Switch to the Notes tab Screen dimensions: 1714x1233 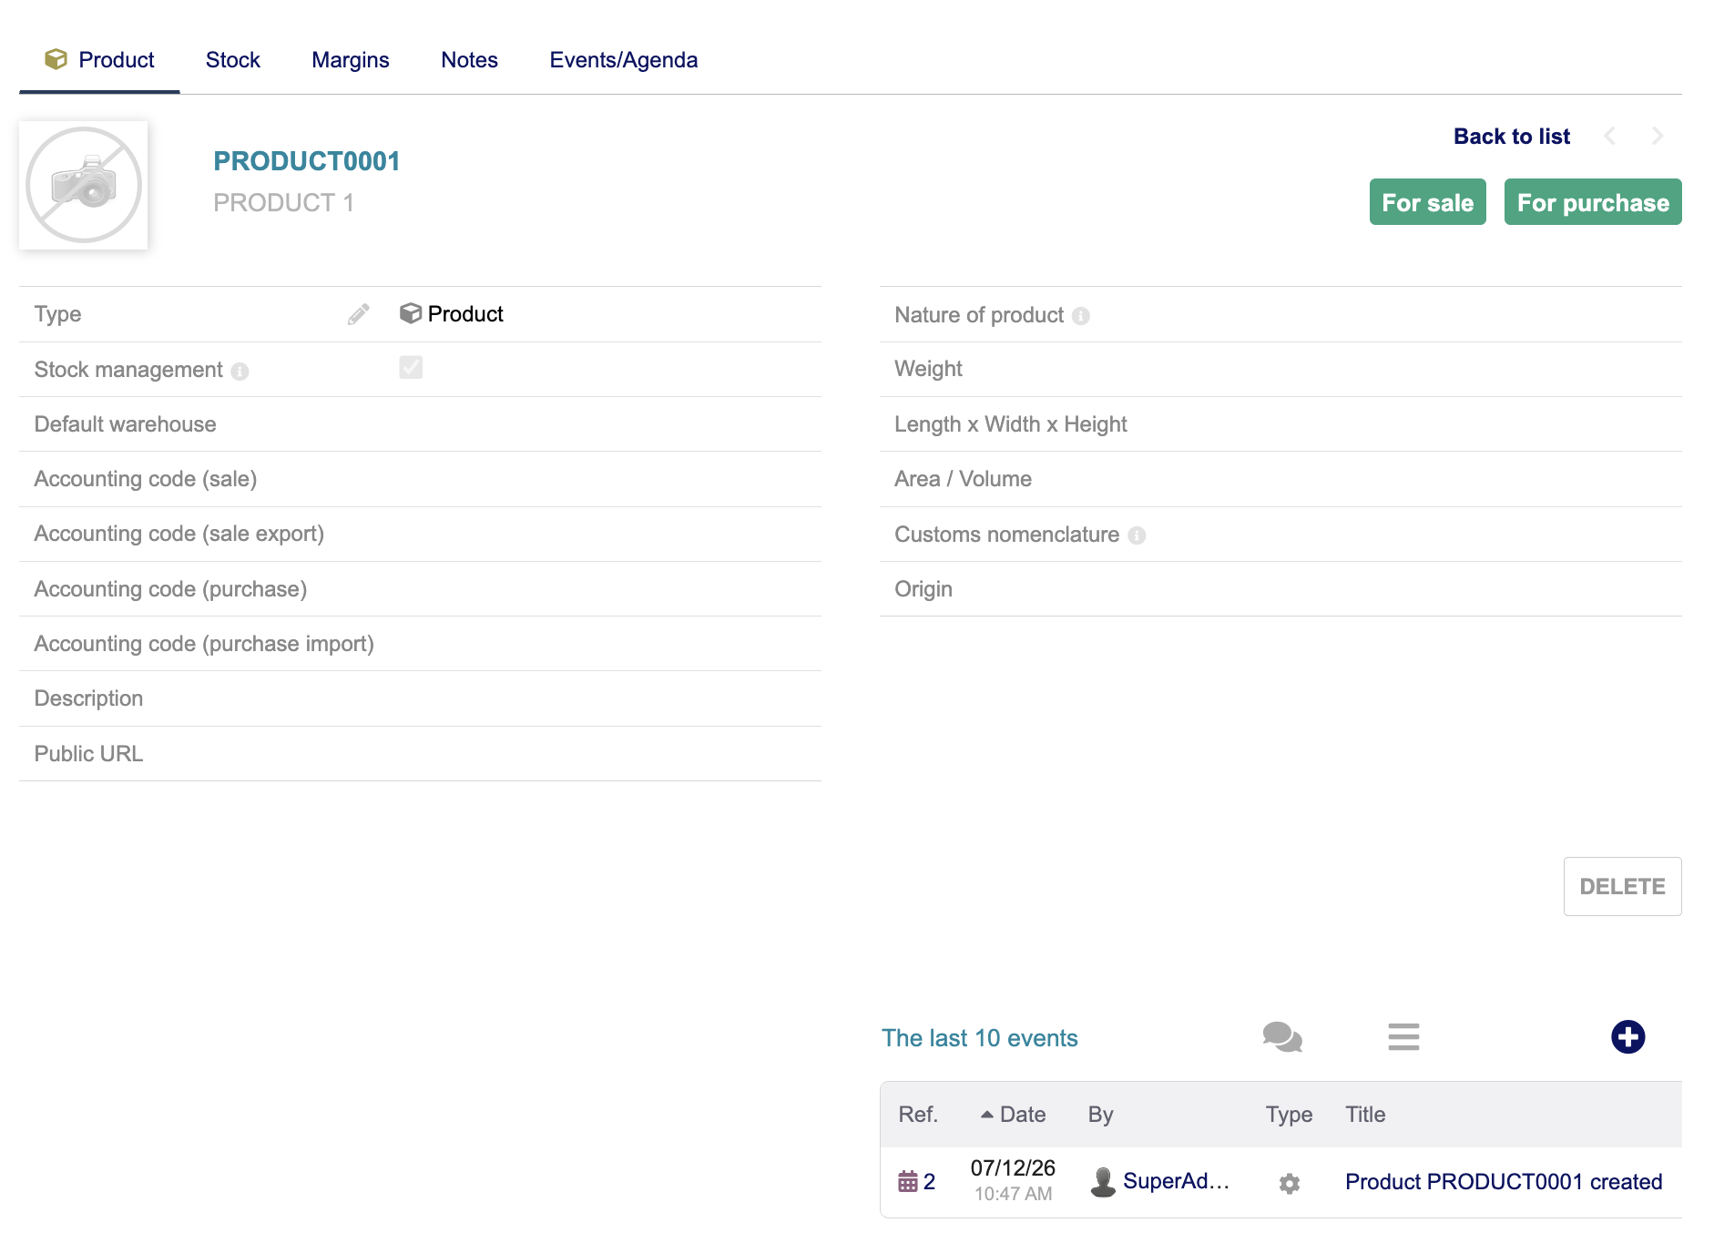(469, 60)
